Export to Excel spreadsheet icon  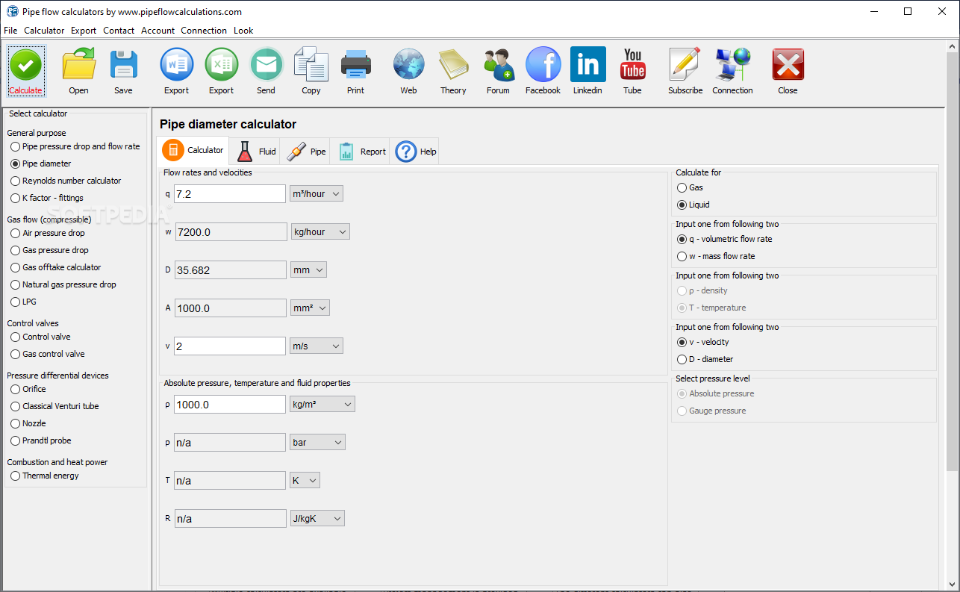click(222, 66)
